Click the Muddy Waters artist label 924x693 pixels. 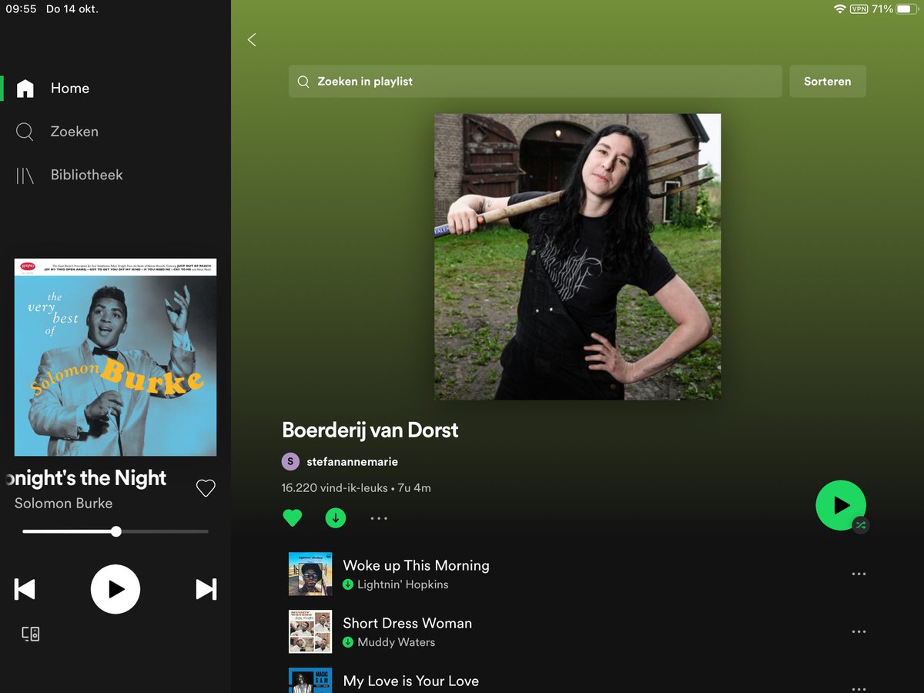[x=396, y=642]
